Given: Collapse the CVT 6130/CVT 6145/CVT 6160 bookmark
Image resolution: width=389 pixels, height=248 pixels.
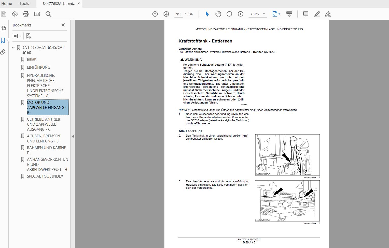Looking at the screenshot, I should (x=13, y=47).
